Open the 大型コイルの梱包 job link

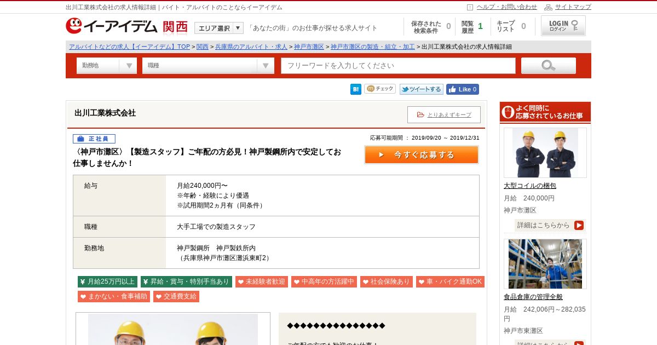coord(530,186)
